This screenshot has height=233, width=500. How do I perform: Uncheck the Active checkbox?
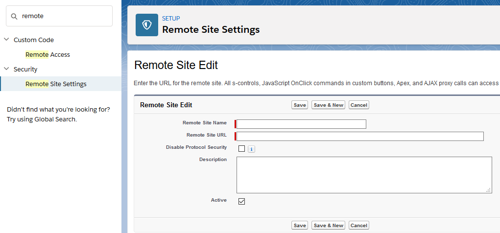pyautogui.click(x=241, y=201)
